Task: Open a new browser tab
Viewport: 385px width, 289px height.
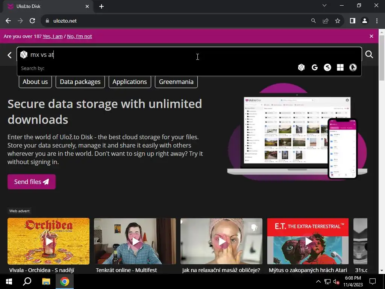Action: [x=102, y=6]
